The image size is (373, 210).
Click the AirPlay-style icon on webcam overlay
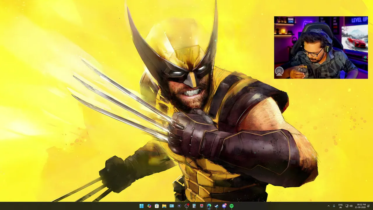pyautogui.click(x=279, y=71)
